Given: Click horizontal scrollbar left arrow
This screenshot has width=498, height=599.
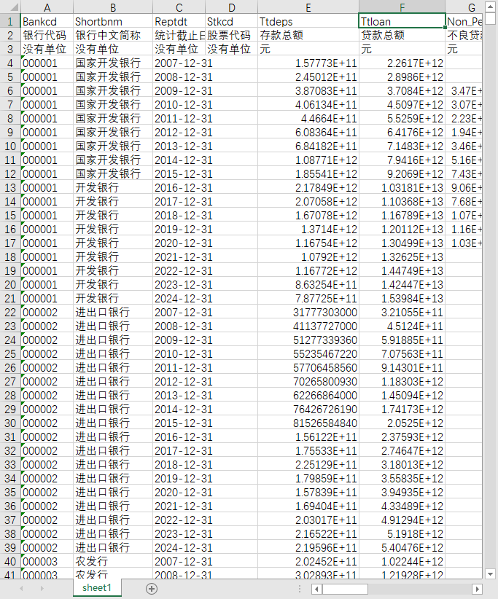Looking at the screenshot, I should [316, 589].
